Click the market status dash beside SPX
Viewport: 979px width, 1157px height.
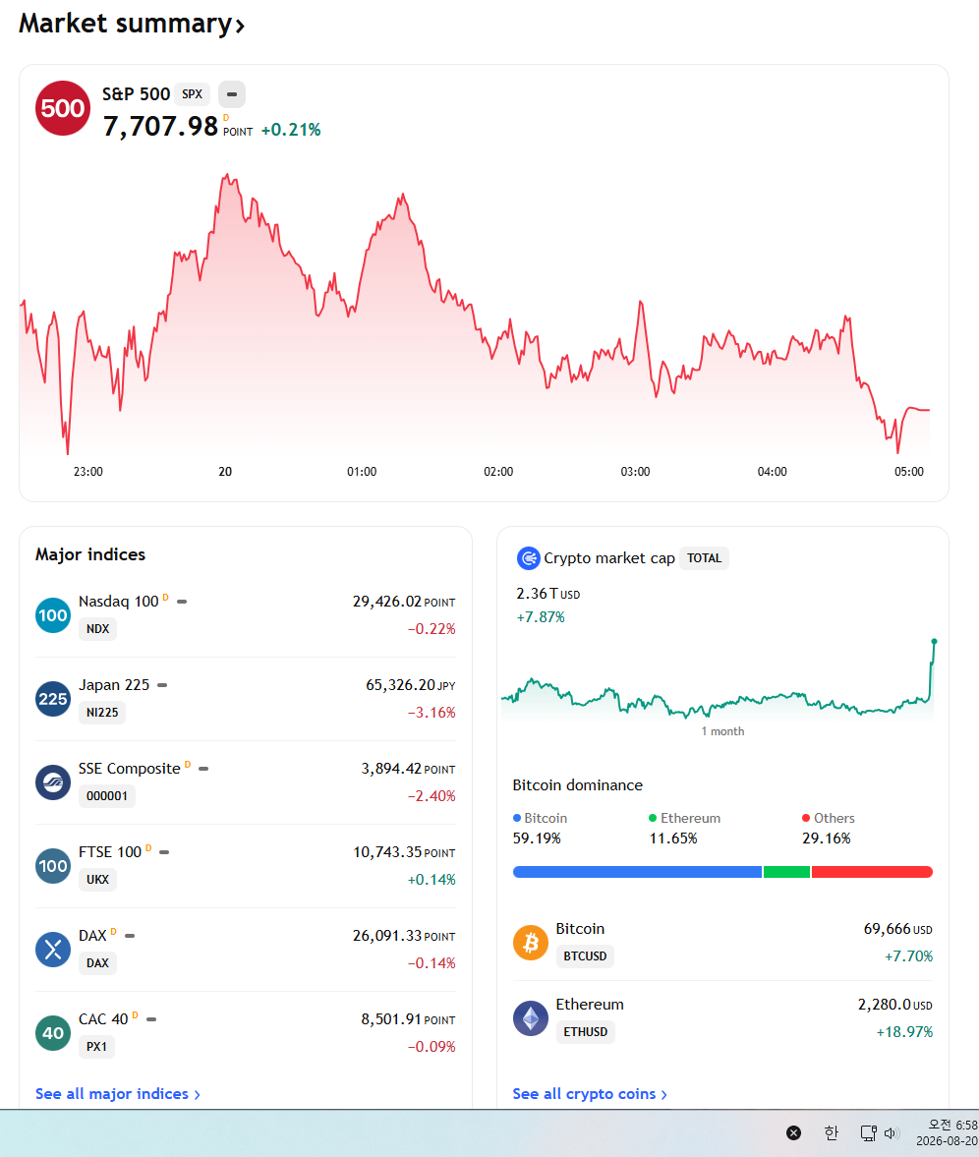click(x=232, y=94)
